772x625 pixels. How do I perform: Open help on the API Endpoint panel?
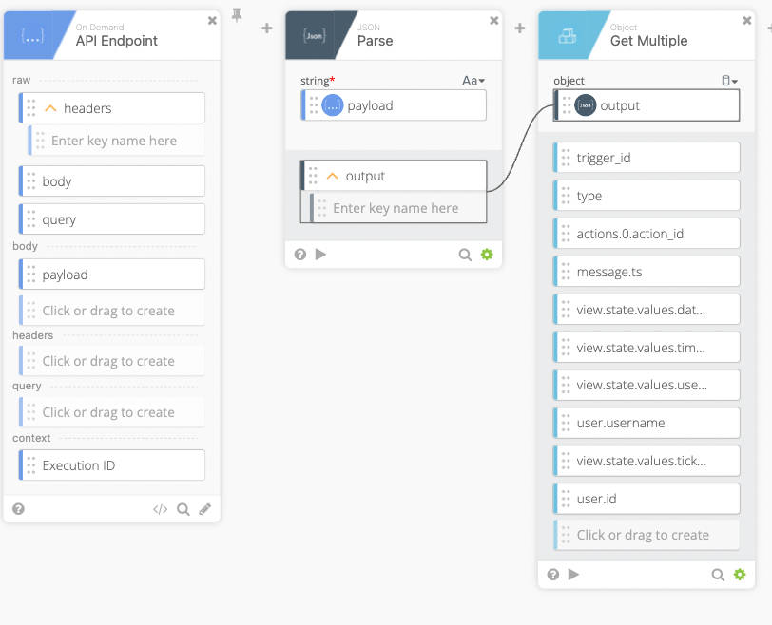(17, 509)
